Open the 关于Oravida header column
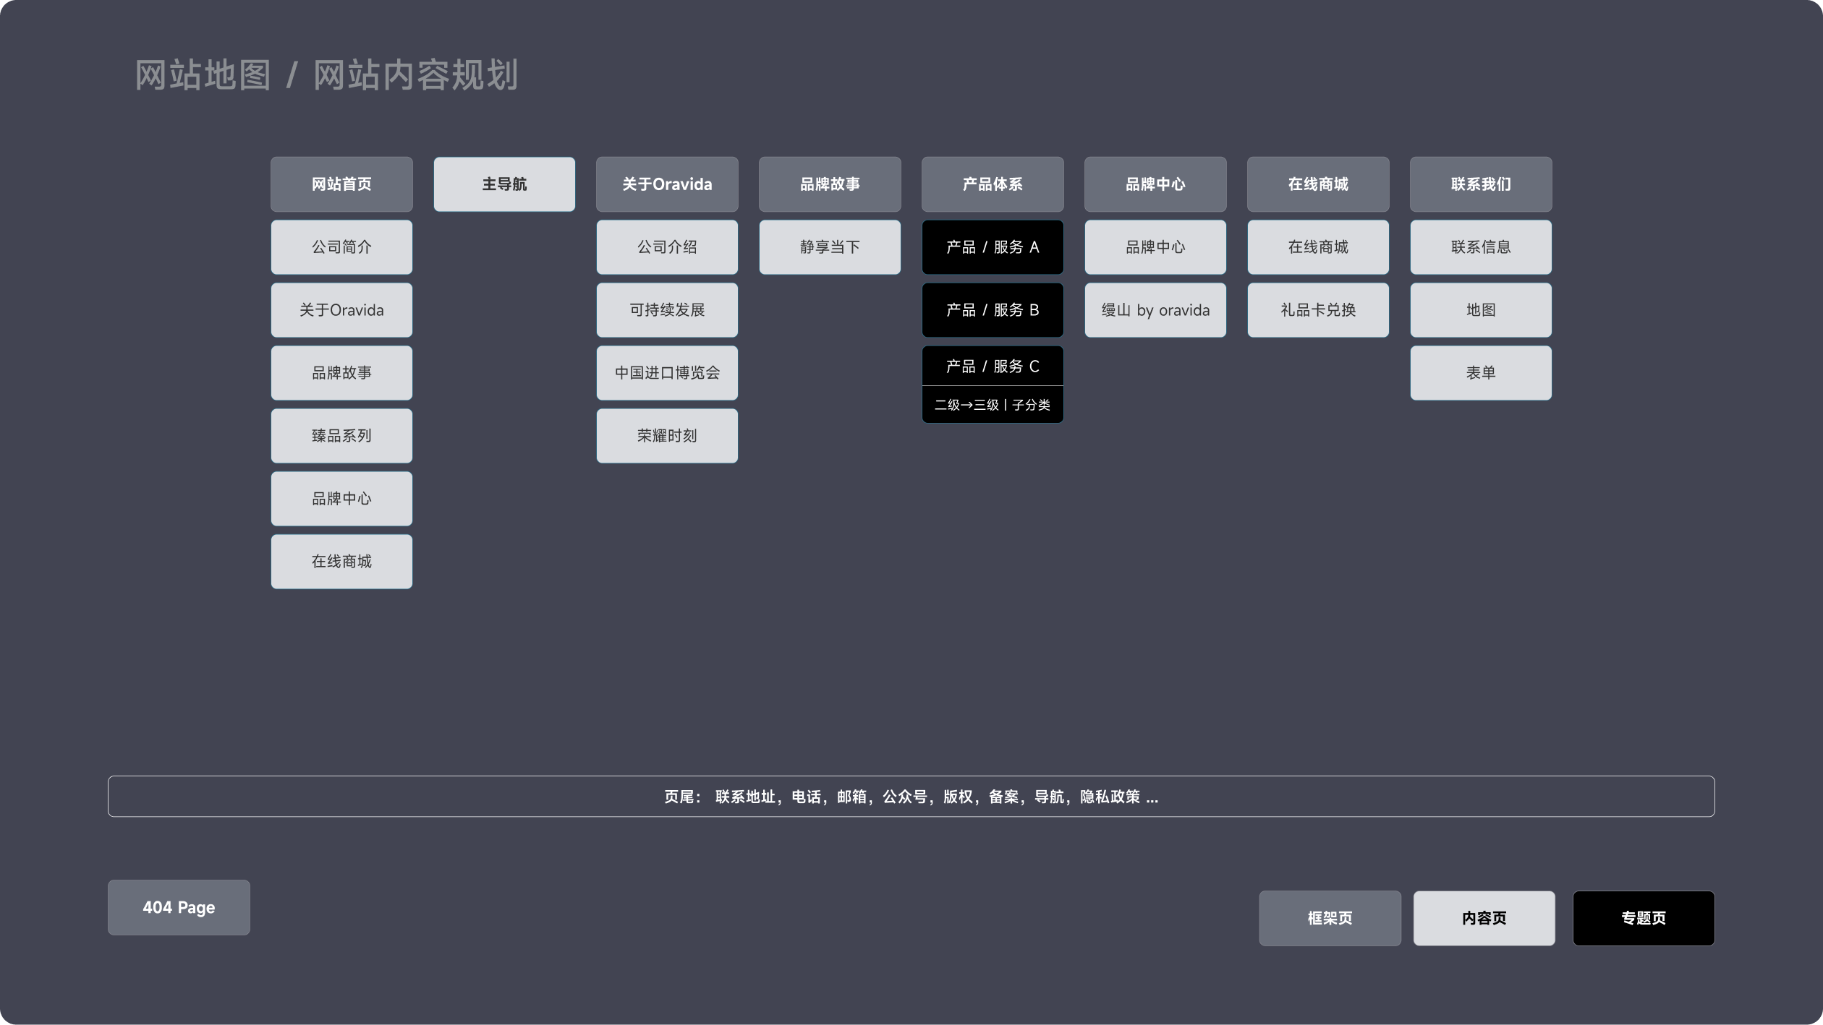The width and height of the screenshot is (1823, 1025). pos(667,184)
